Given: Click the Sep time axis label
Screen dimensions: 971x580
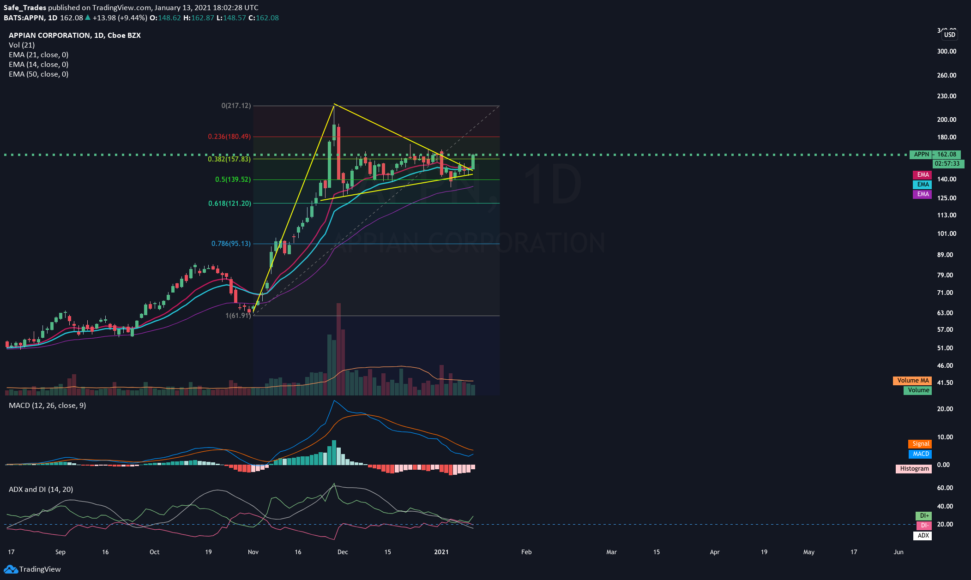Looking at the screenshot, I should (x=60, y=552).
